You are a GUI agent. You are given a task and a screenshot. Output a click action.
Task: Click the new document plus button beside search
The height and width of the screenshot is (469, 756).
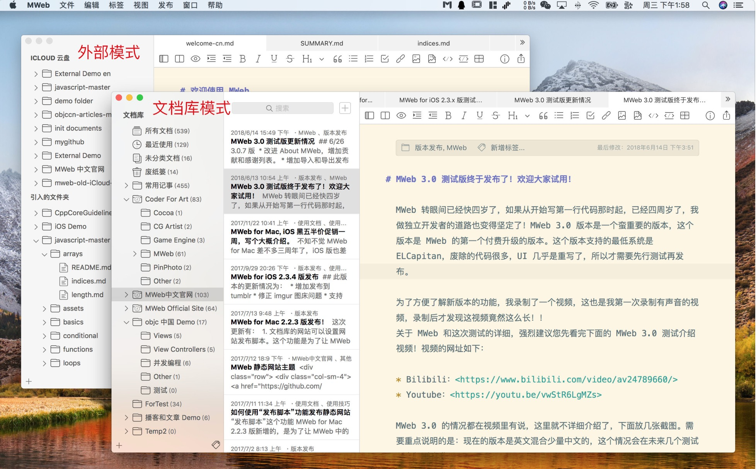click(x=345, y=108)
